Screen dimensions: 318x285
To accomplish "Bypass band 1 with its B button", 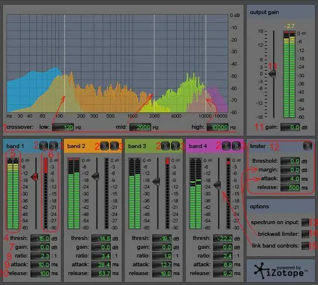I will [53, 146].
